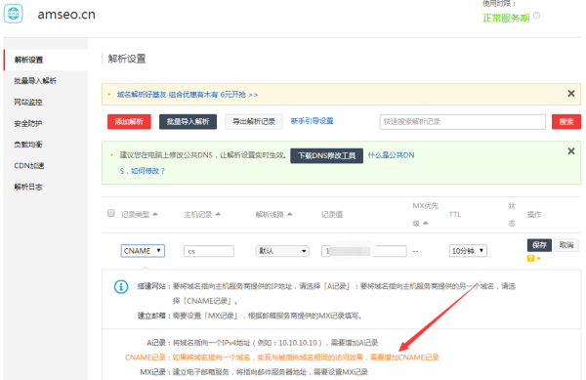The width and height of the screenshot is (586, 380).
Task: Click the help icon next to 正常服务期
Action: [x=536, y=16]
